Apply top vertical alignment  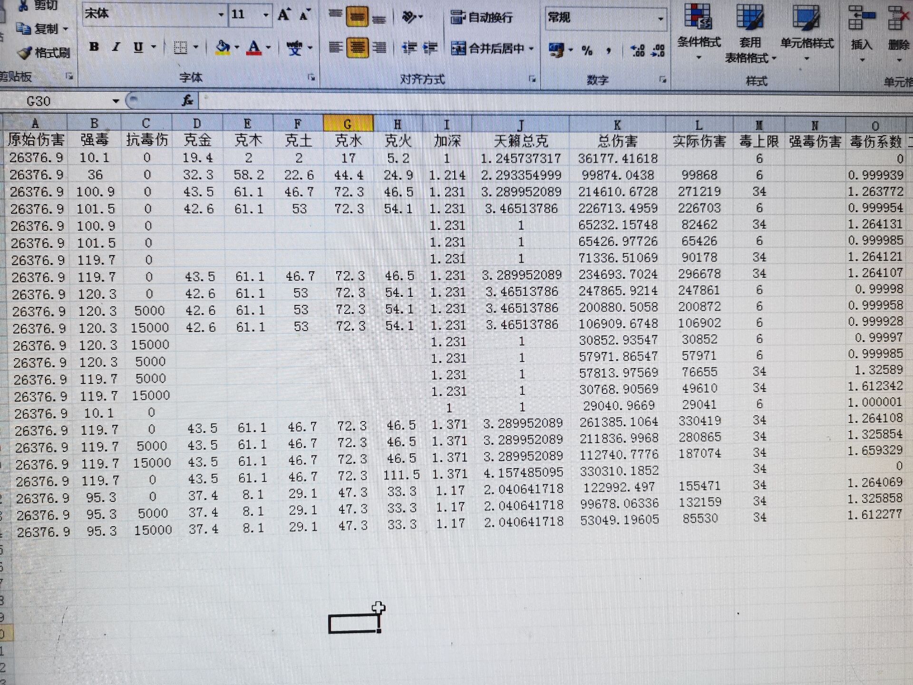tap(336, 14)
